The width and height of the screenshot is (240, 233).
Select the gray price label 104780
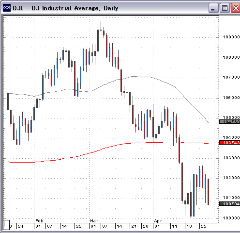230,122
